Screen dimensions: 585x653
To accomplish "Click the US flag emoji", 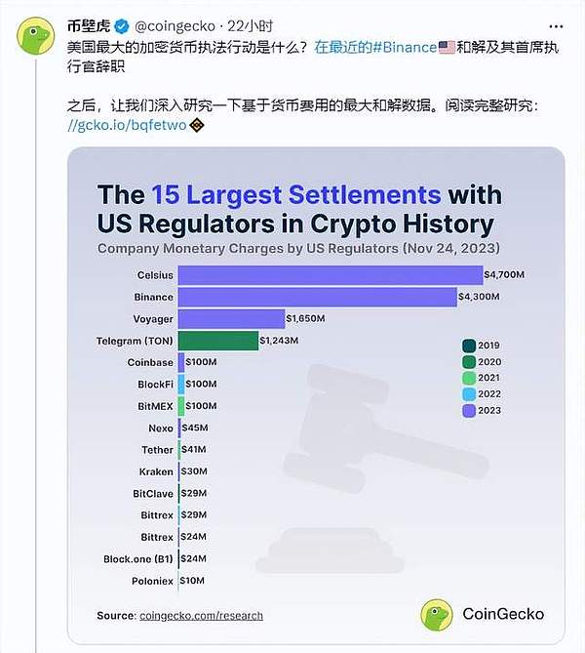I will (x=448, y=47).
